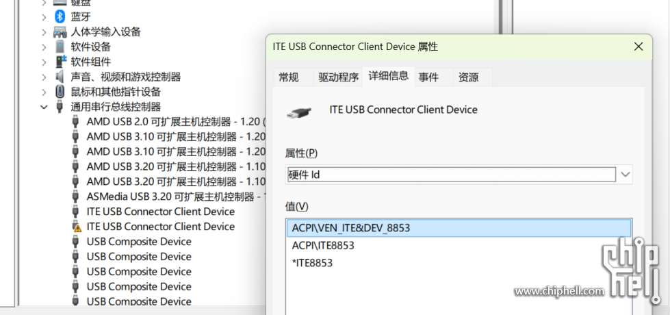
Task: Expand the 软件设备 category
Action: [44, 47]
